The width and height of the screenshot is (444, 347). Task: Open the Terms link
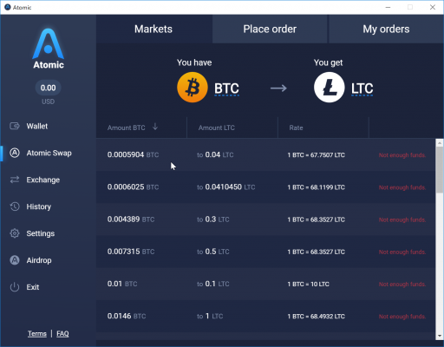coord(37,334)
